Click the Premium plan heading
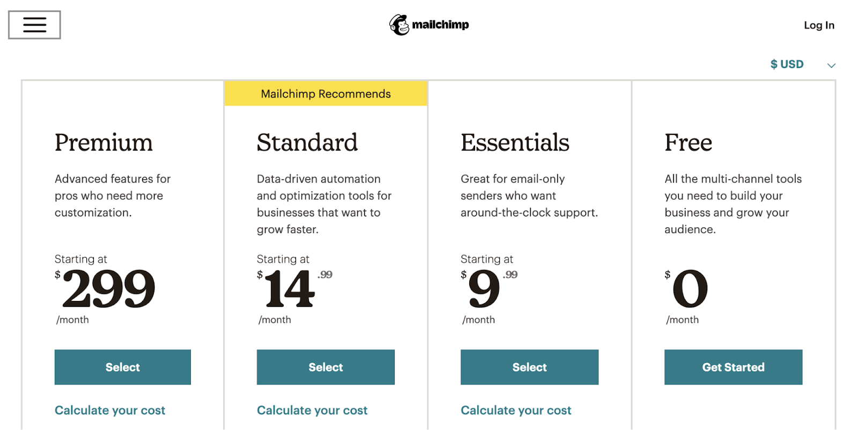Image resolution: width=858 pixels, height=430 pixels. [x=103, y=142]
